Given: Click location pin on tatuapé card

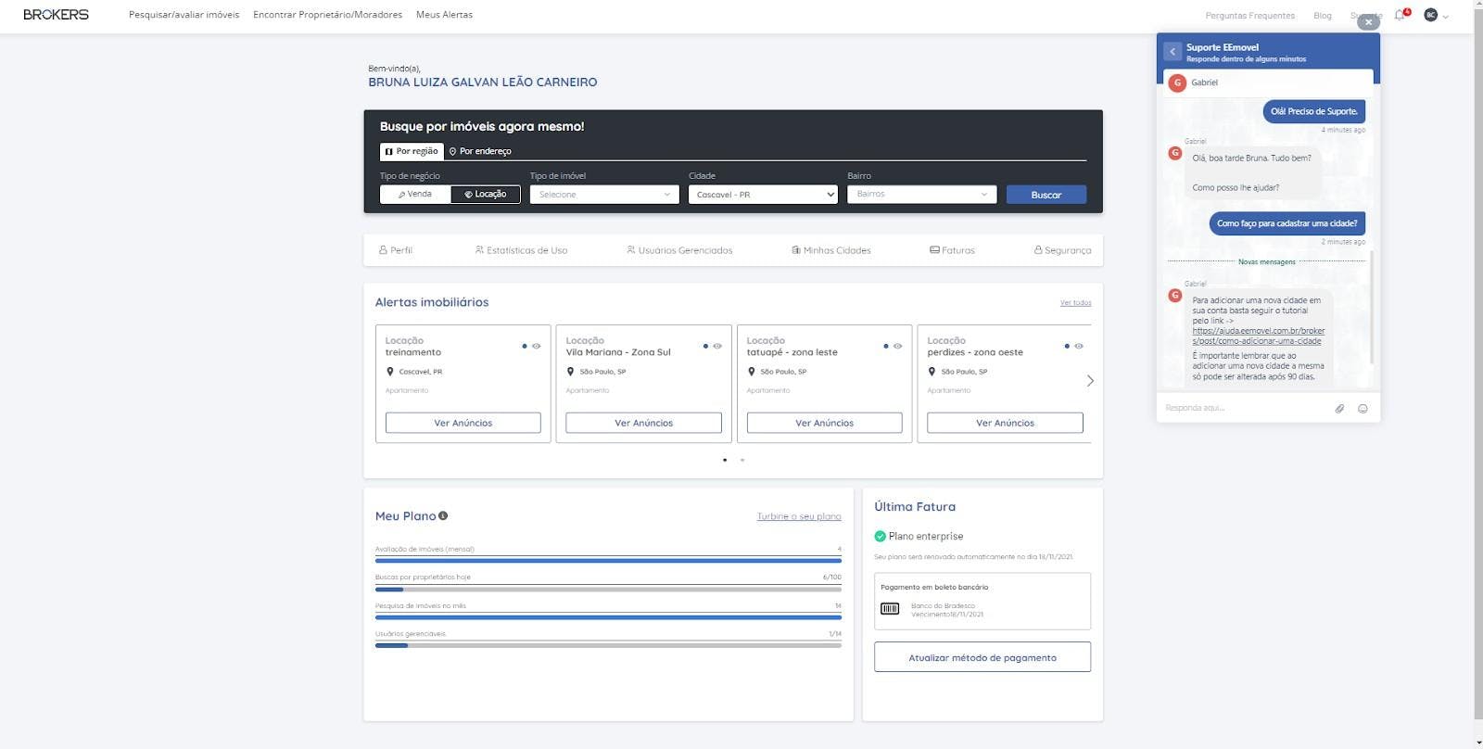Looking at the screenshot, I should pos(752,372).
